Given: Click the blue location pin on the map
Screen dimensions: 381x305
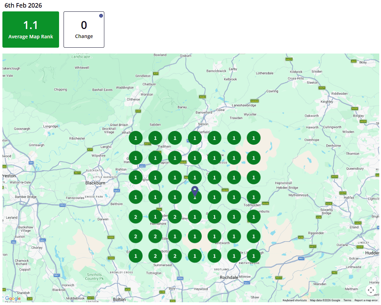Looking at the screenshot, I should [195, 190].
